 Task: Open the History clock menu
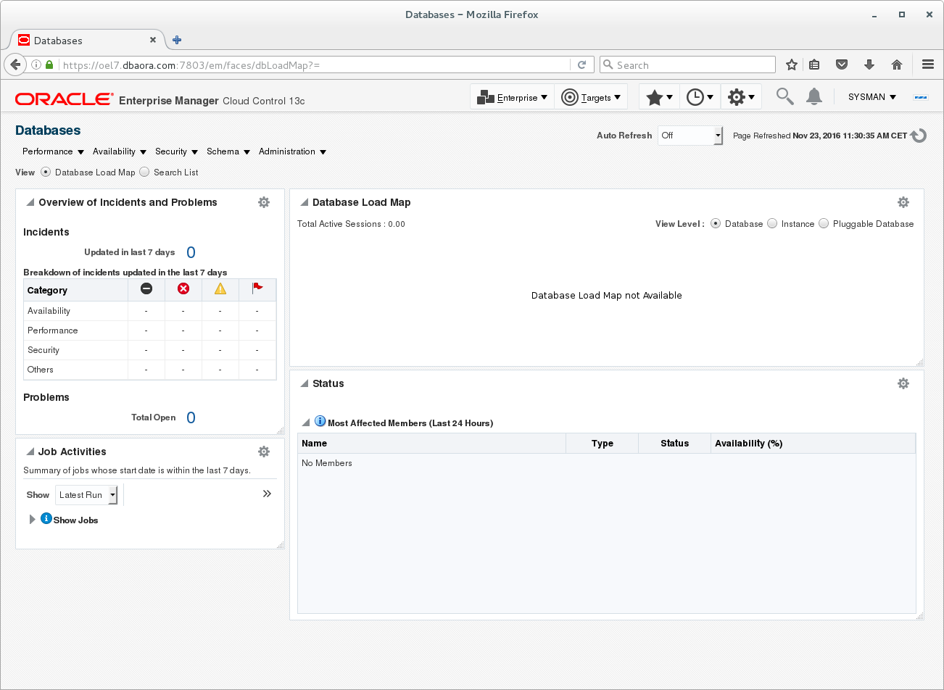pyautogui.click(x=700, y=97)
